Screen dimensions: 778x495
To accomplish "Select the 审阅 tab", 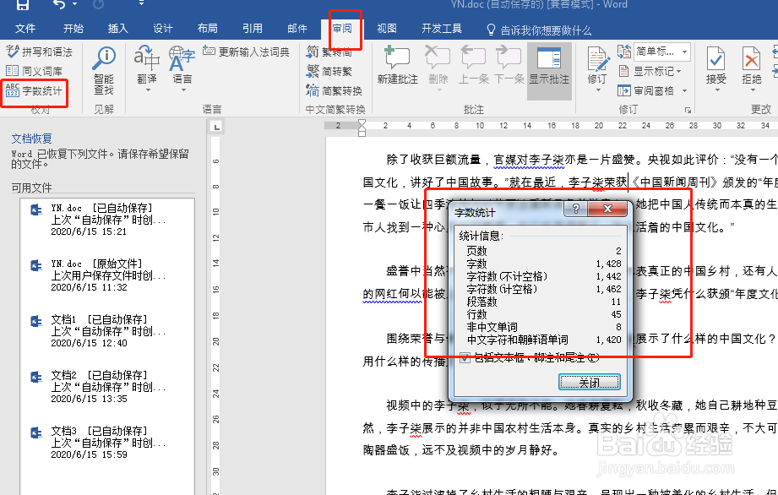I will pyautogui.click(x=341, y=29).
